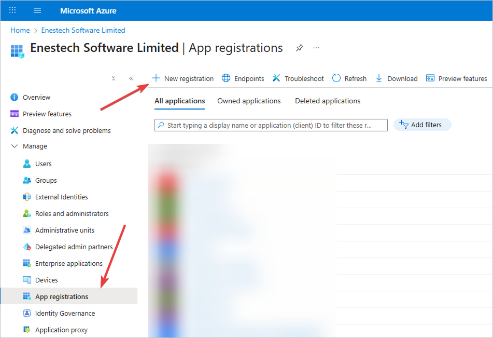Click the Troubleshoot wrench icon
The height and width of the screenshot is (338, 493).
tap(276, 78)
